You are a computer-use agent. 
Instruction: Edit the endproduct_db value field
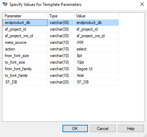coord(96,23)
